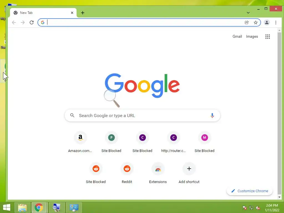Screen dimensions: 284x213
Task: Close the New Tab tab
Action: point(72,13)
